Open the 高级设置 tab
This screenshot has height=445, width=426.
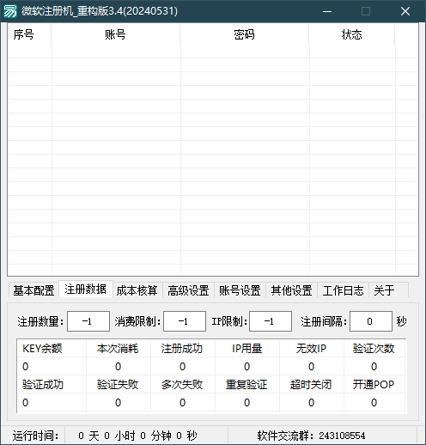coord(188,290)
